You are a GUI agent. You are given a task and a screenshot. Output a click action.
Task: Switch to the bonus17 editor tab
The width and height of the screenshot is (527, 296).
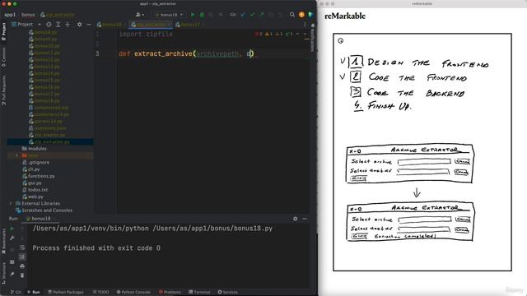pyautogui.click(x=189, y=25)
